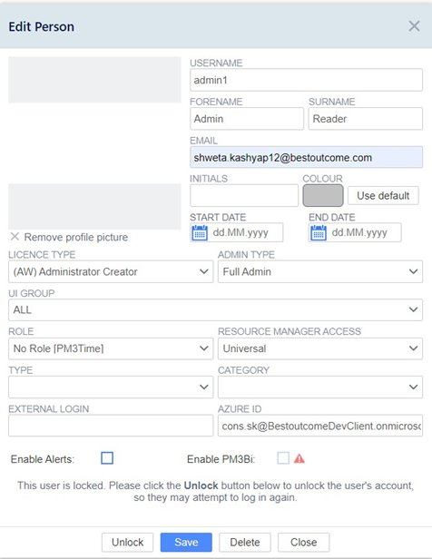Expand the Licence Type dropdown
The image size is (432, 559).
pyautogui.click(x=111, y=271)
